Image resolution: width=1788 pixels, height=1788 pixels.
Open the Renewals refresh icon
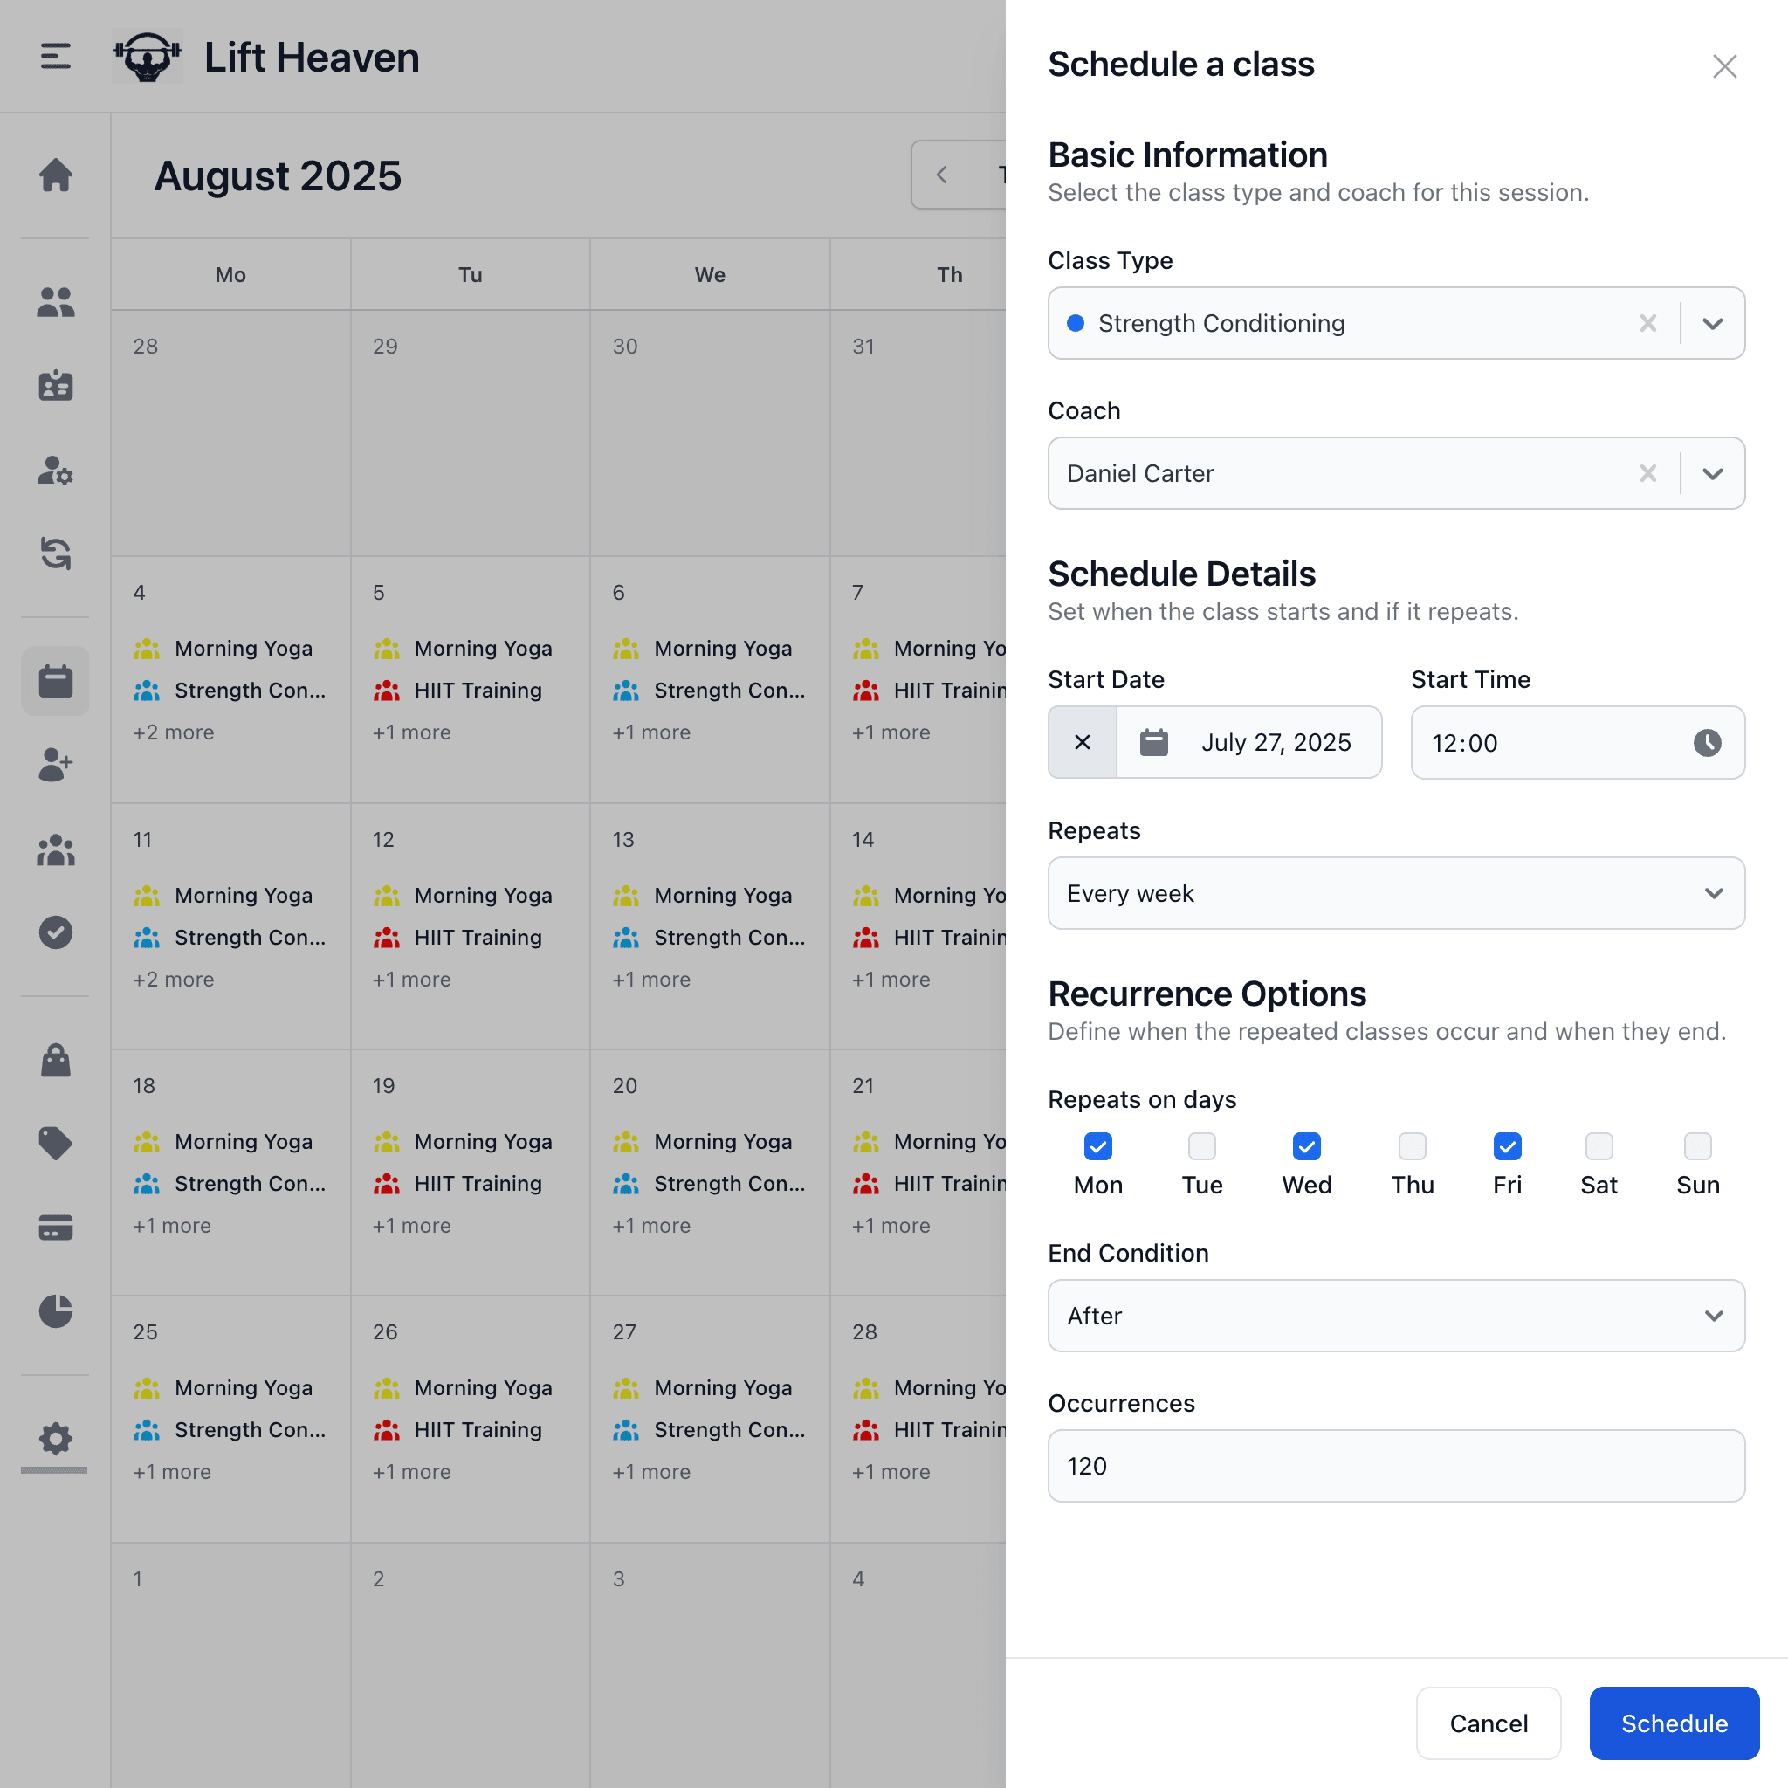(56, 553)
